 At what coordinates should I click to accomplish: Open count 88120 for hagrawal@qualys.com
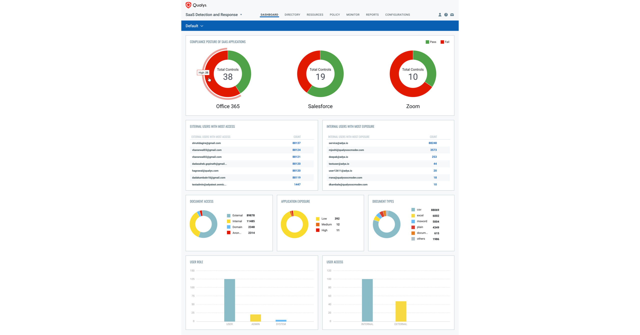coord(296,171)
